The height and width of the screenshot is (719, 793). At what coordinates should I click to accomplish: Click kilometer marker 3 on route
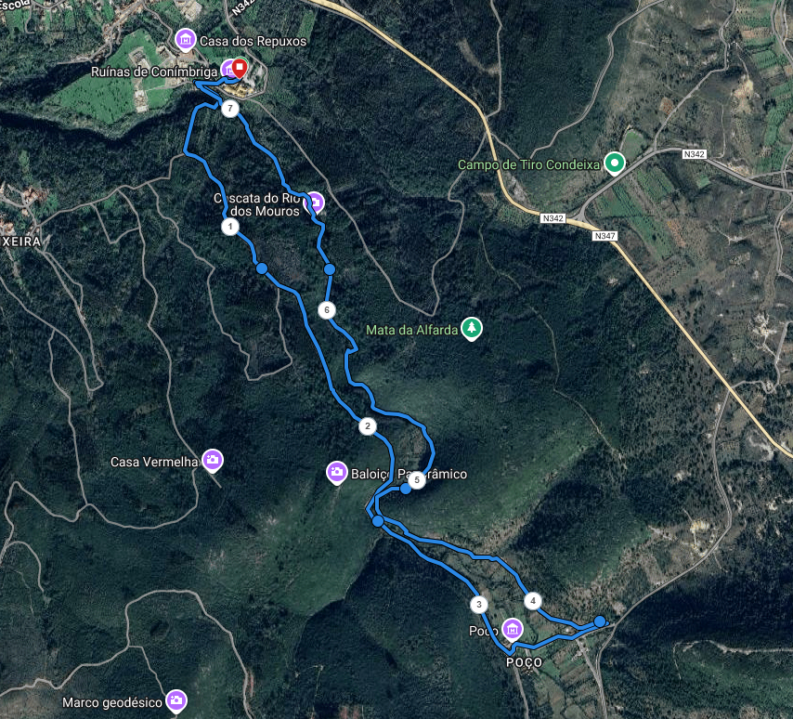[x=479, y=604]
